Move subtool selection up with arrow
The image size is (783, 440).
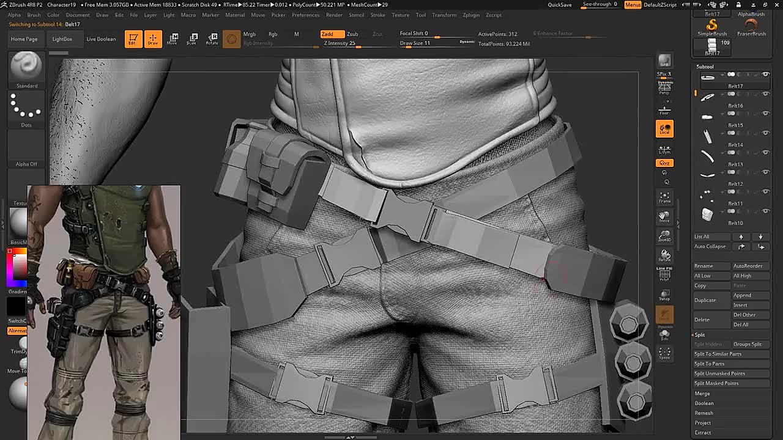point(741,237)
